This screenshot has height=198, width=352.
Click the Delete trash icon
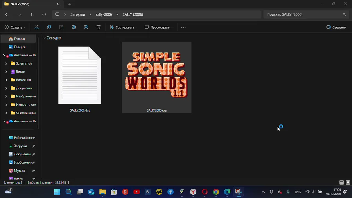point(98,27)
